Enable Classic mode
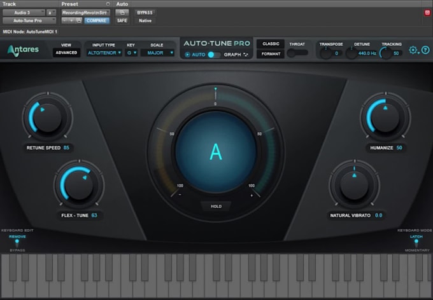 click(x=271, y=44)
